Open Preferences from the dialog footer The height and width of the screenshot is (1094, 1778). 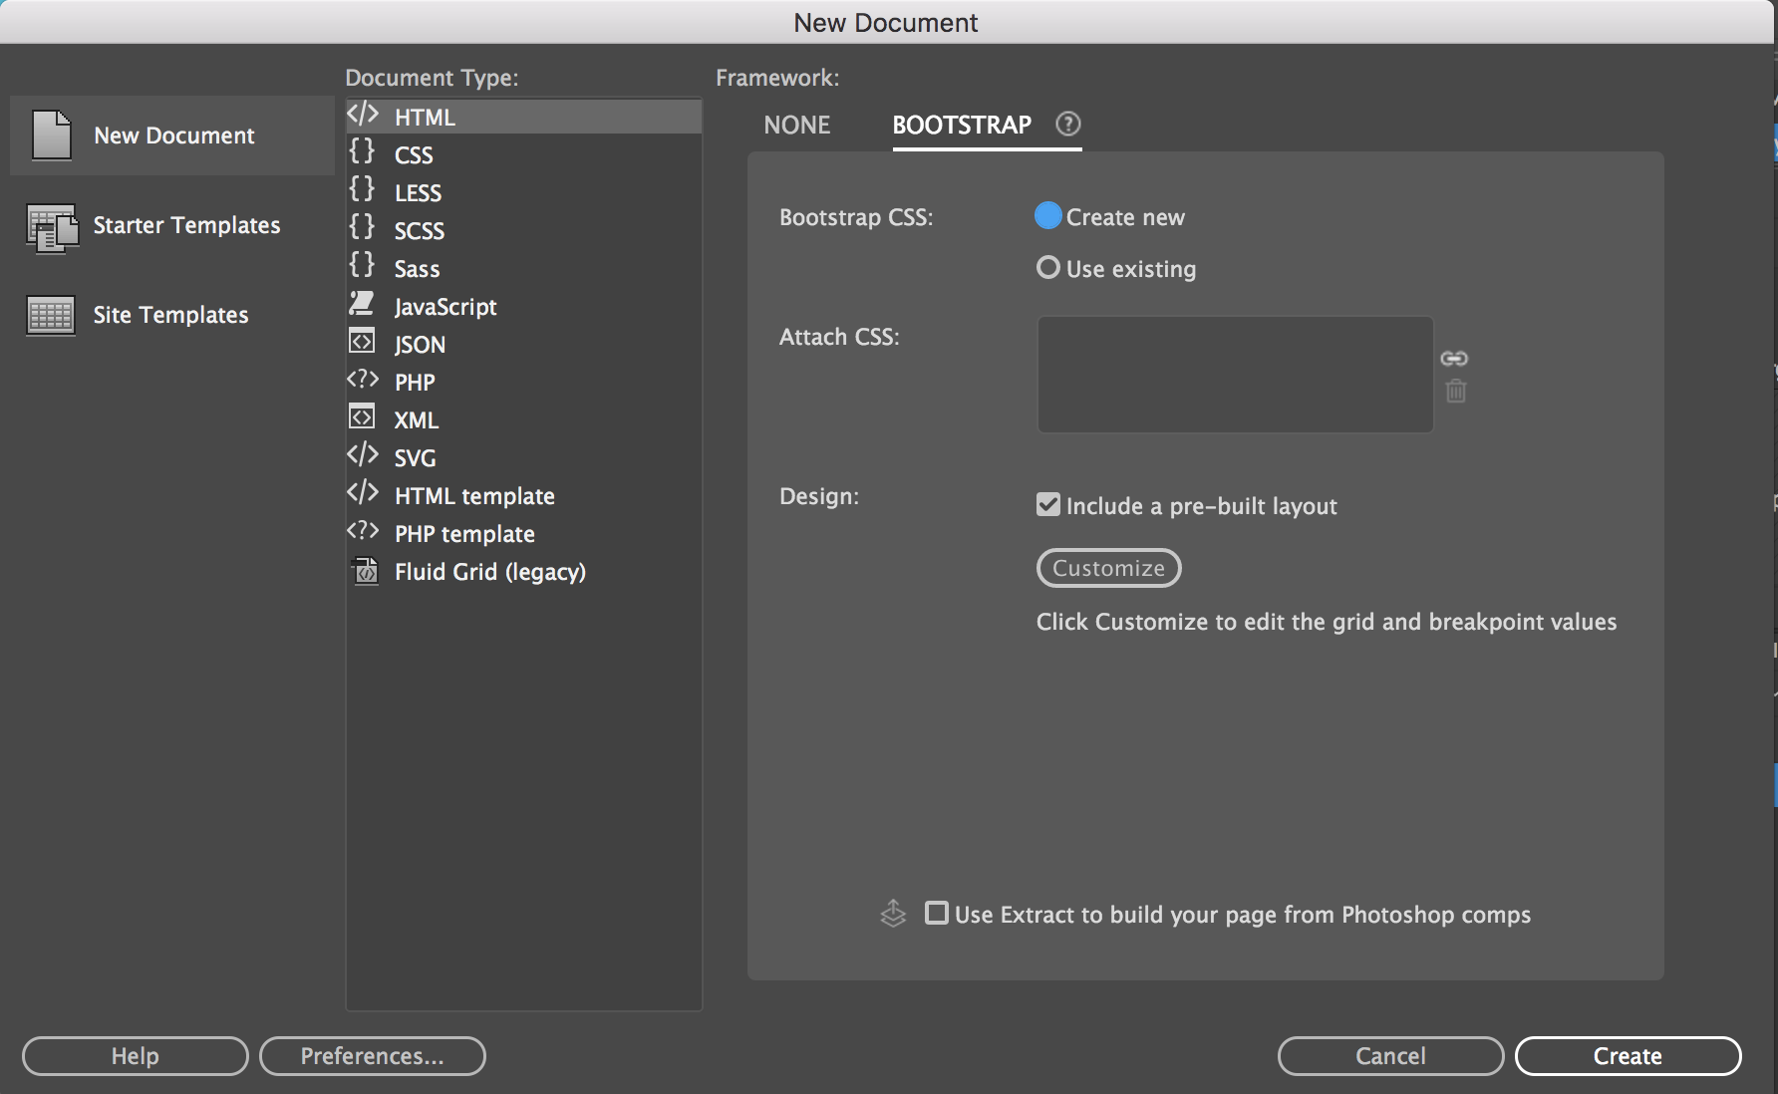pyautogui.click(x=372, y=1056)
